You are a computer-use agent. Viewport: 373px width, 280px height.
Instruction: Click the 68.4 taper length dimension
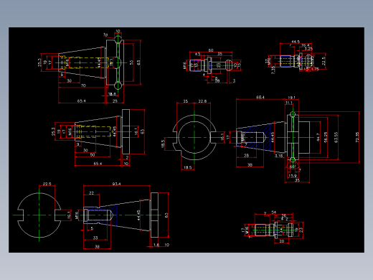[260, 97]
